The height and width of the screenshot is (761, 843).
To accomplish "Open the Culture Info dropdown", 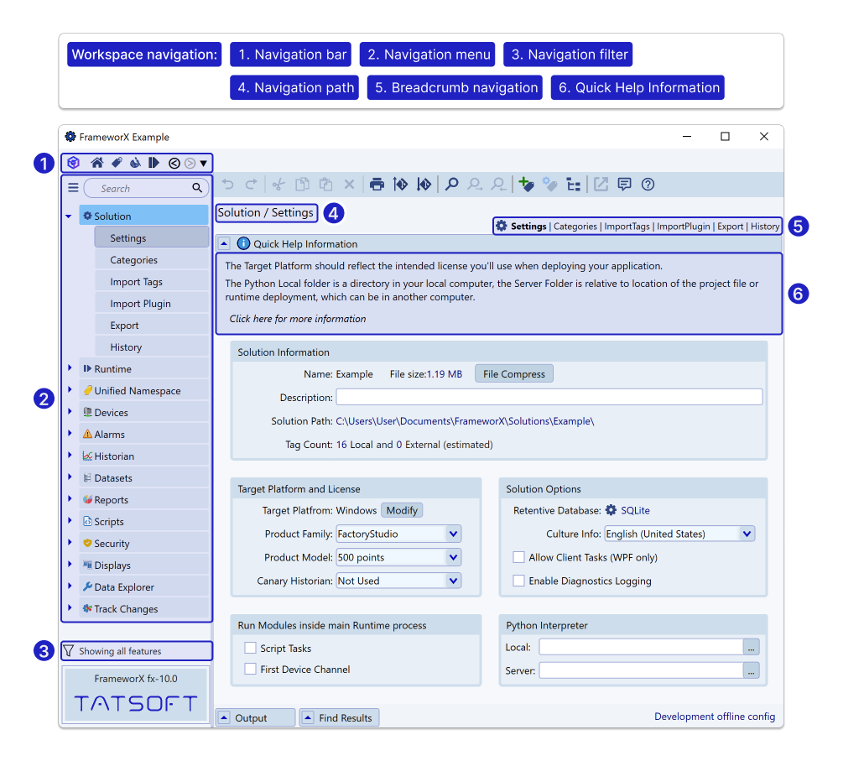I will click(747, 534).
